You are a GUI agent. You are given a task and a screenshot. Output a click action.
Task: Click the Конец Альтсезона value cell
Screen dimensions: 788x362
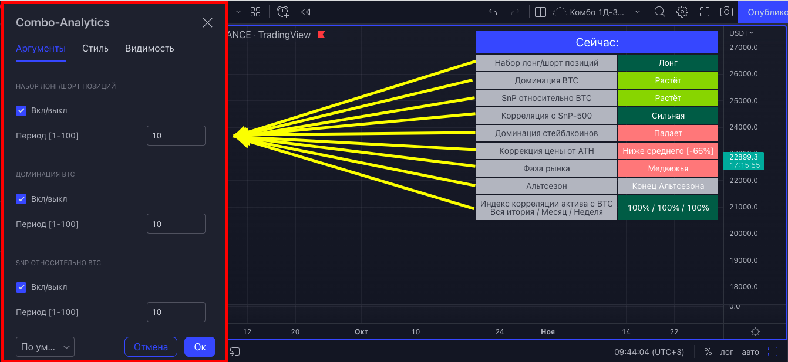tap(668, 186)
